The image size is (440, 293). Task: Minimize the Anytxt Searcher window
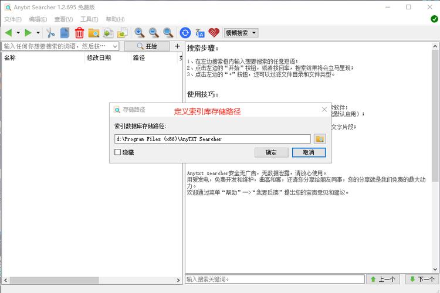coord(388,7)
